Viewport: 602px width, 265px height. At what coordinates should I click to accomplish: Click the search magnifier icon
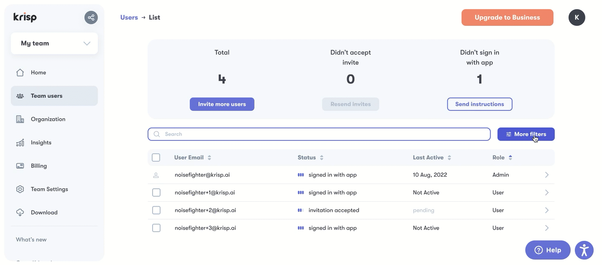coord(157,134)
